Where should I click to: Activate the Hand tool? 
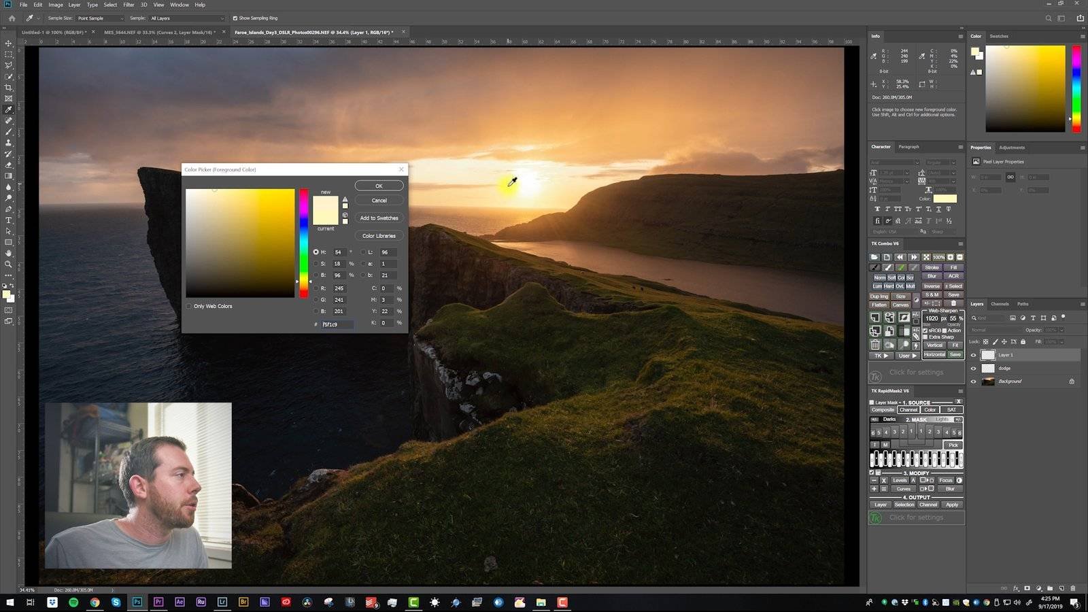point(9,254)
